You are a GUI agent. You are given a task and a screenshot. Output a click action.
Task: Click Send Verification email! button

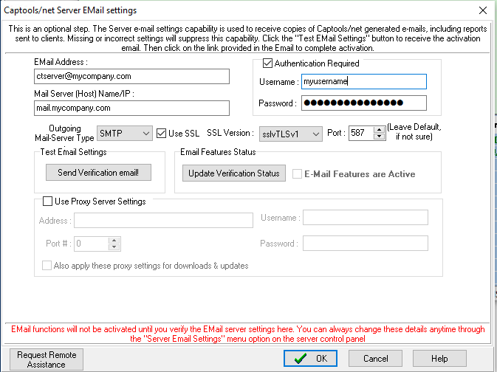pos(98,173)
